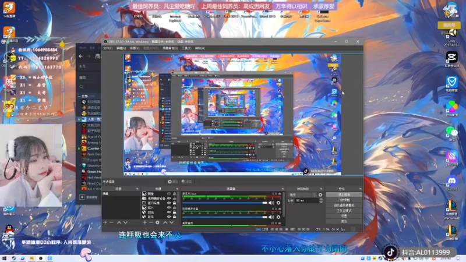The width and height of the screenshot is (466, 262).
Task: Toggle the lock on the 图片 source
Action: click(x=174, y=208)
